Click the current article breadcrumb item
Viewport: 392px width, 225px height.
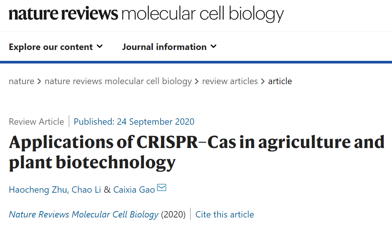point(280,81)
